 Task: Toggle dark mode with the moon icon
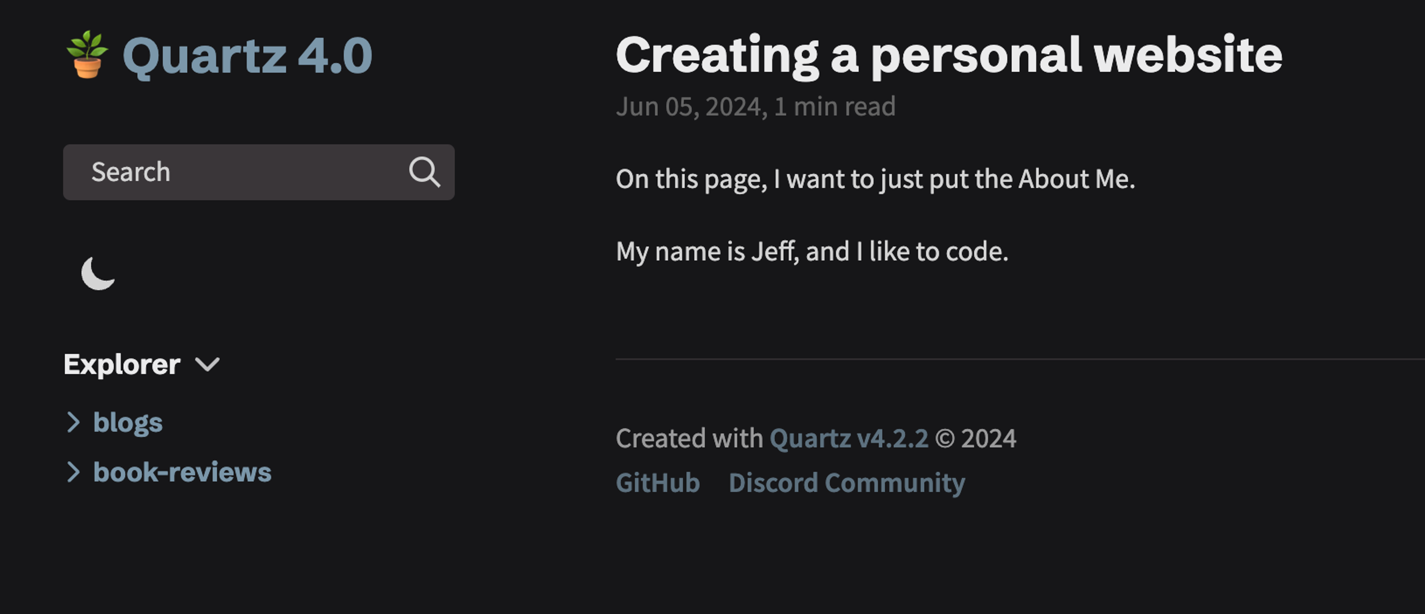98,273
